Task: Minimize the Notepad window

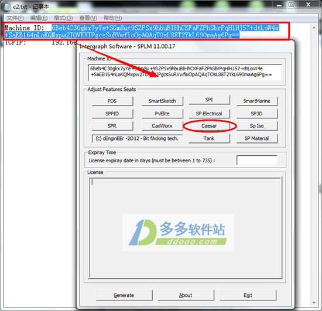Action: point(279,5)
